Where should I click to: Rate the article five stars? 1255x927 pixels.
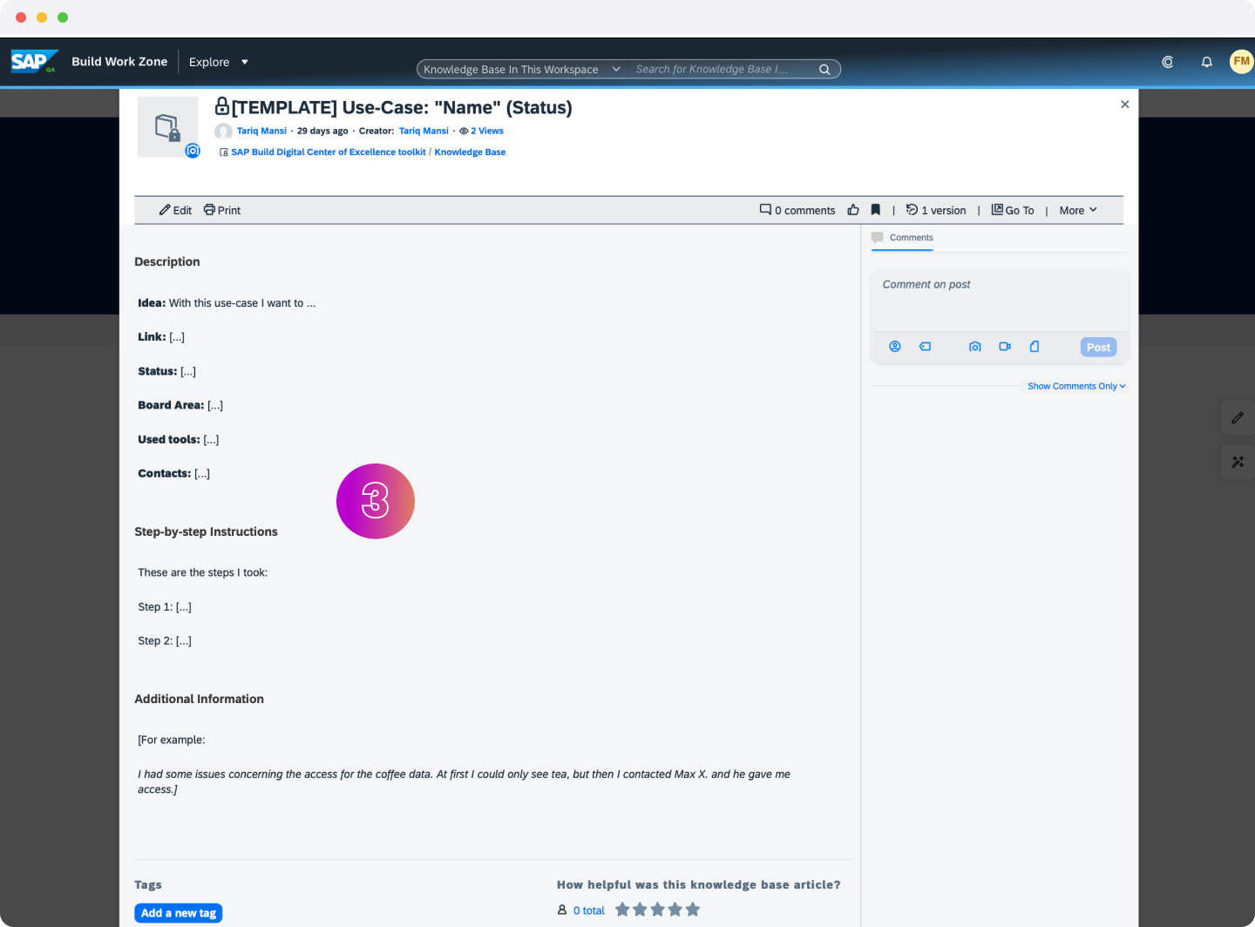(693, 910)
